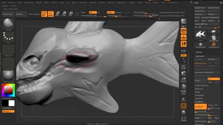Click the Convertir PolyMesh3D button

(210, 18)
